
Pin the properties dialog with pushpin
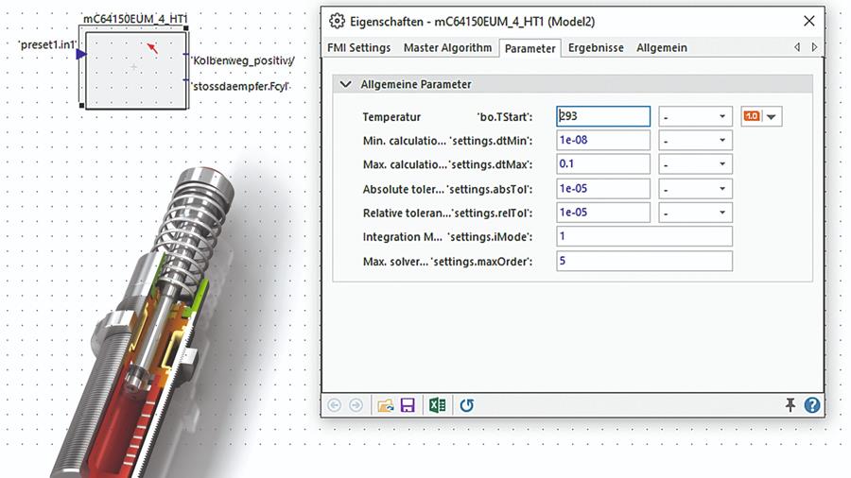[x=790, y=405]
